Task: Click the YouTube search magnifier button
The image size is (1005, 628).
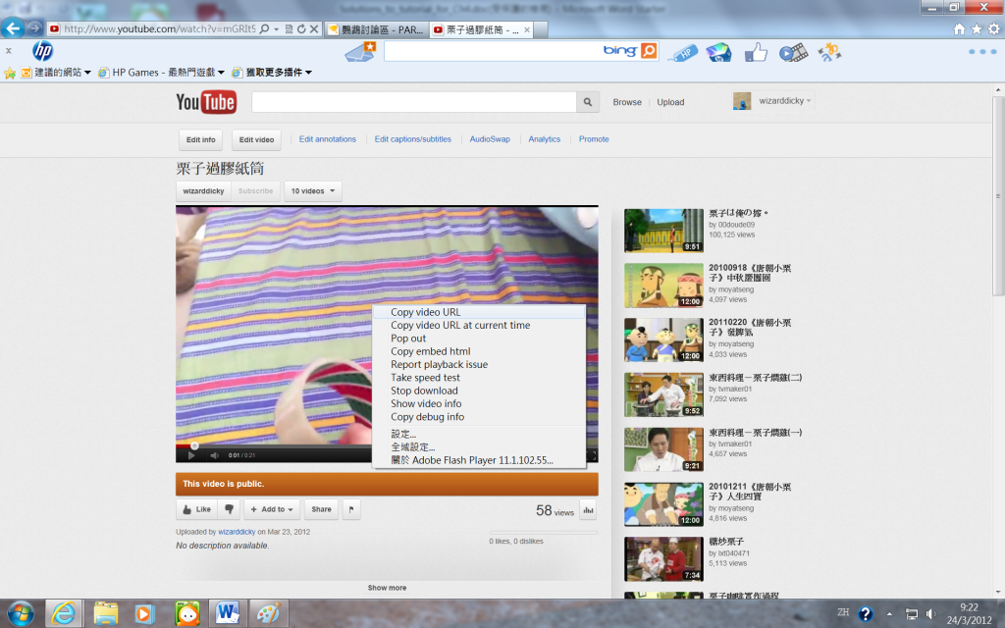Action: click(x=588, y=102)
